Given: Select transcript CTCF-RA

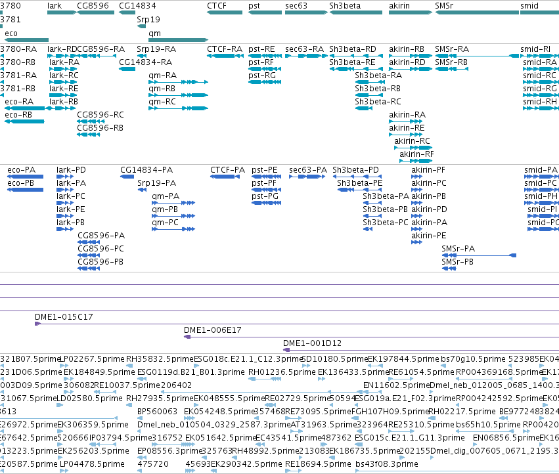Looking at the screenshot, I should coord(225,56).
